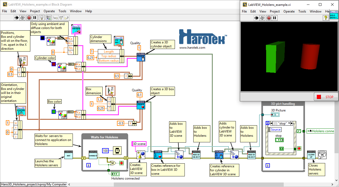This screenshot has height=187, width=339.
Task: Toggle Retain Wire Values button
Action: [48, 18]
